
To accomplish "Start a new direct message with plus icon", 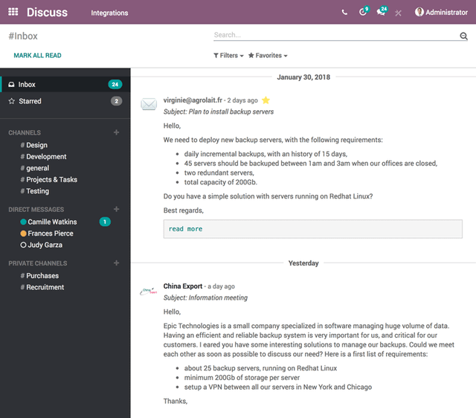I will [x=116, y=210].
